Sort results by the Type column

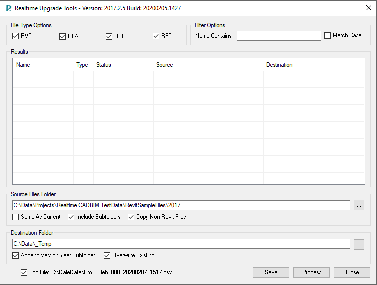click(x=83, y=65)
